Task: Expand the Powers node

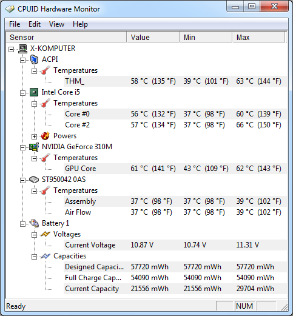Action: click(x=34, y=137)
